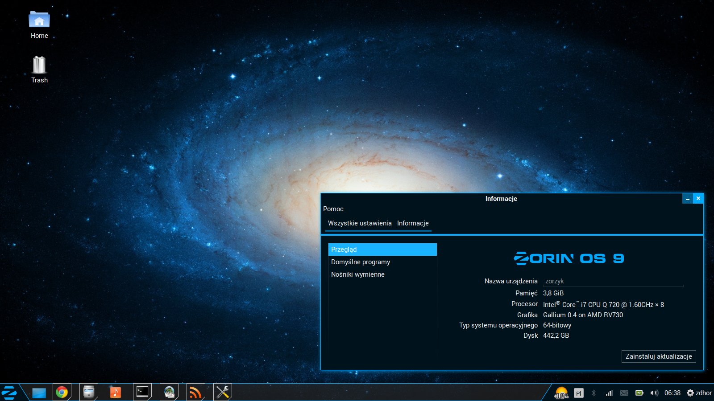Click the Zorin OS 9 logo
The width and height of the screenshot is (714, 401).
click(569, 258)
